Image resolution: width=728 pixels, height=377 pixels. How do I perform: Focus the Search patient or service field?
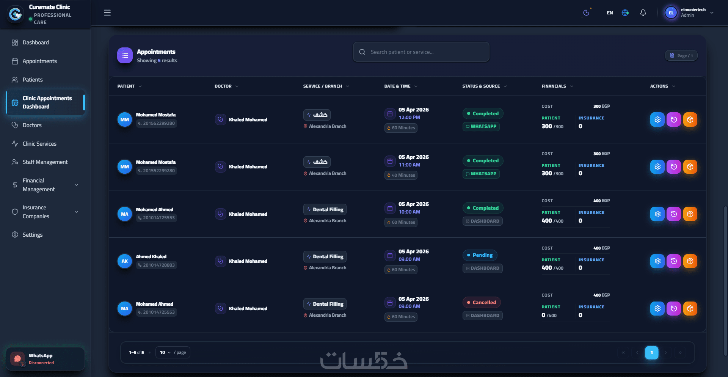(x=421, y=52)
